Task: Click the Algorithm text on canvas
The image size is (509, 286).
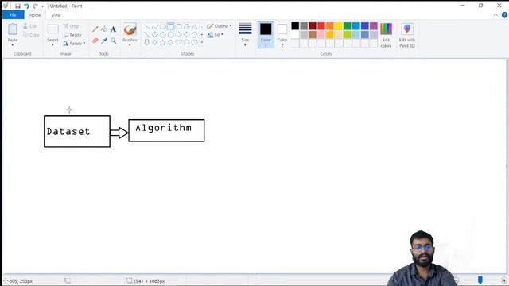Action: [163, 128]
